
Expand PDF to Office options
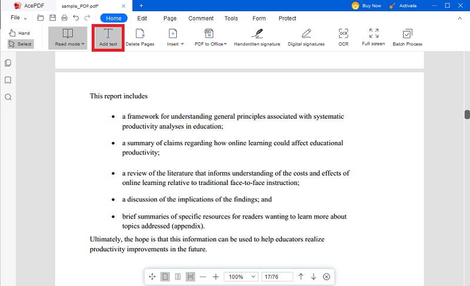click(210, 38)
